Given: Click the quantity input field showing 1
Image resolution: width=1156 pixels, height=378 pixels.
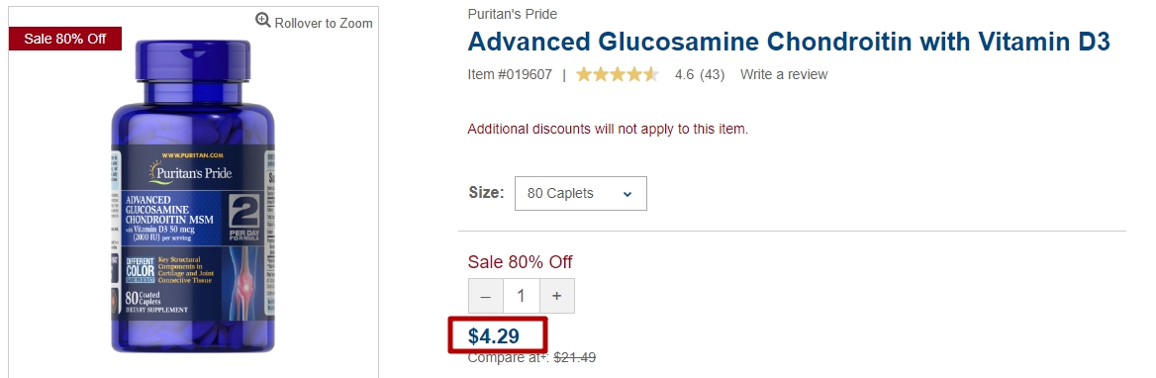Looking at the screenshot, I should [x=522, y=296].
